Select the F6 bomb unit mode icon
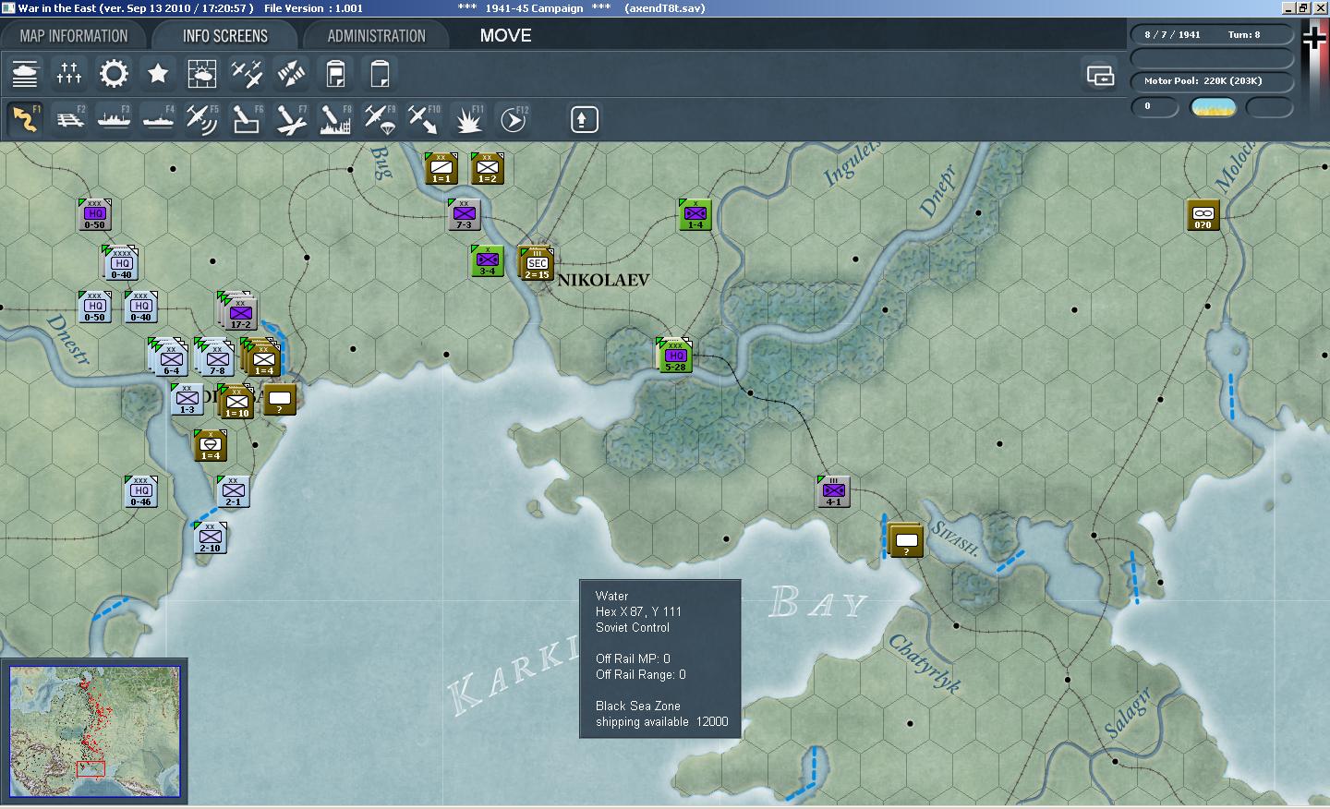 point(247,119)
